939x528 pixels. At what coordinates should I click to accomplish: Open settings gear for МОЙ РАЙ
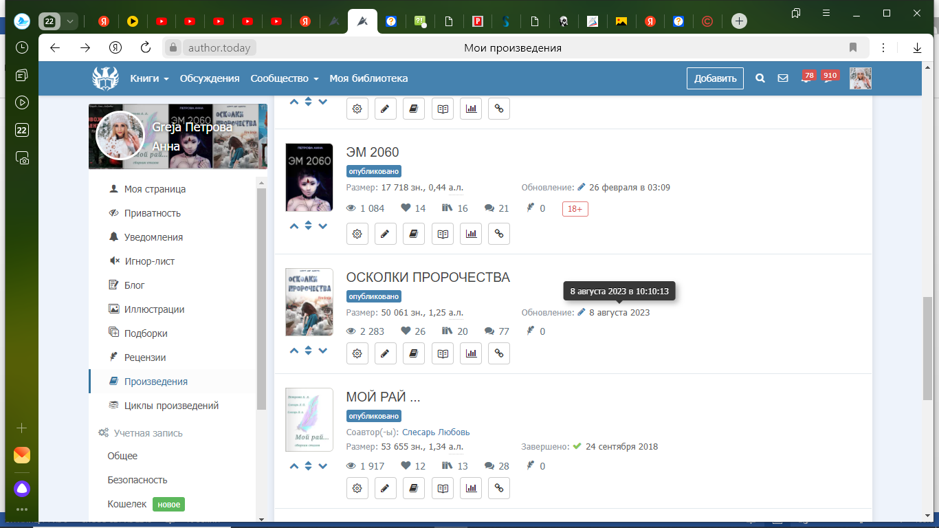[x=357, y=488]
